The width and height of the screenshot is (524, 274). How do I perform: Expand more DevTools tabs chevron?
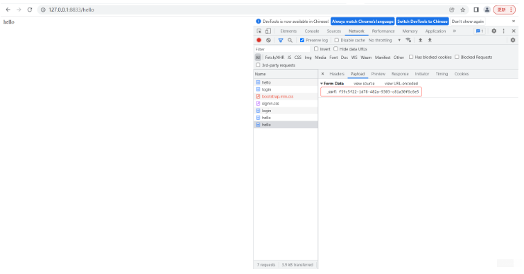pyautogui.click(x=455, y=31)
